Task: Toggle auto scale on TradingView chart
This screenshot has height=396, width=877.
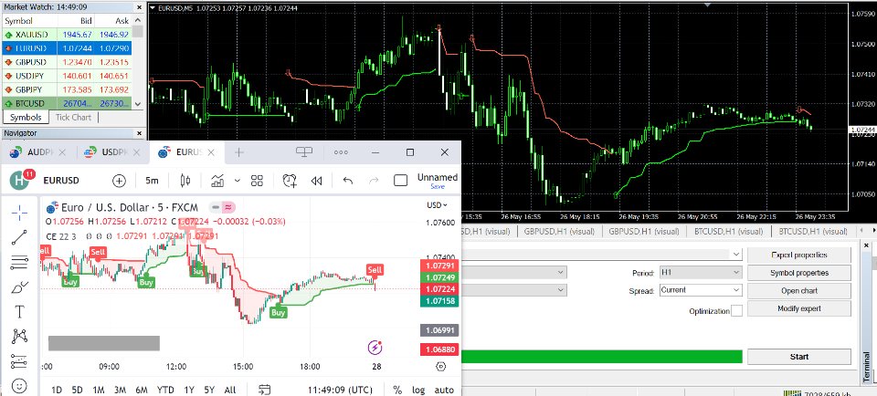Action: [x=444, y=390]
